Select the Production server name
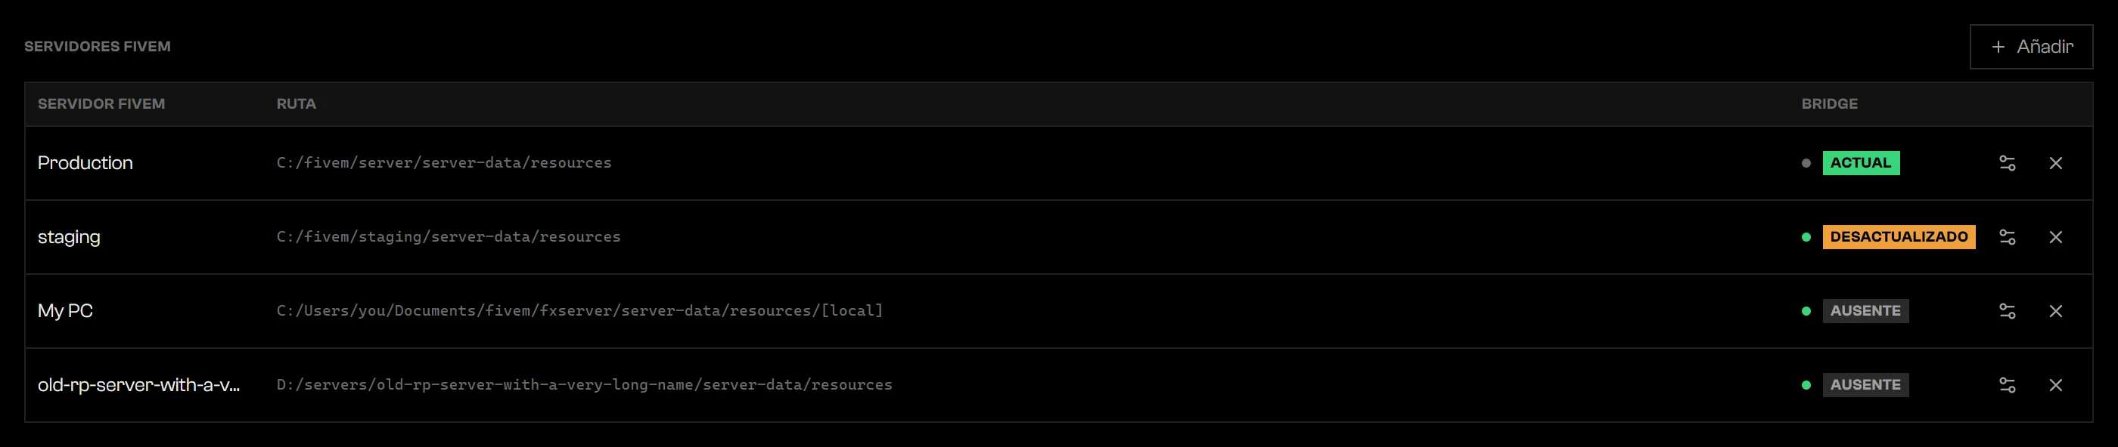Screen dimensions: 2118x447 coord(85,162)
